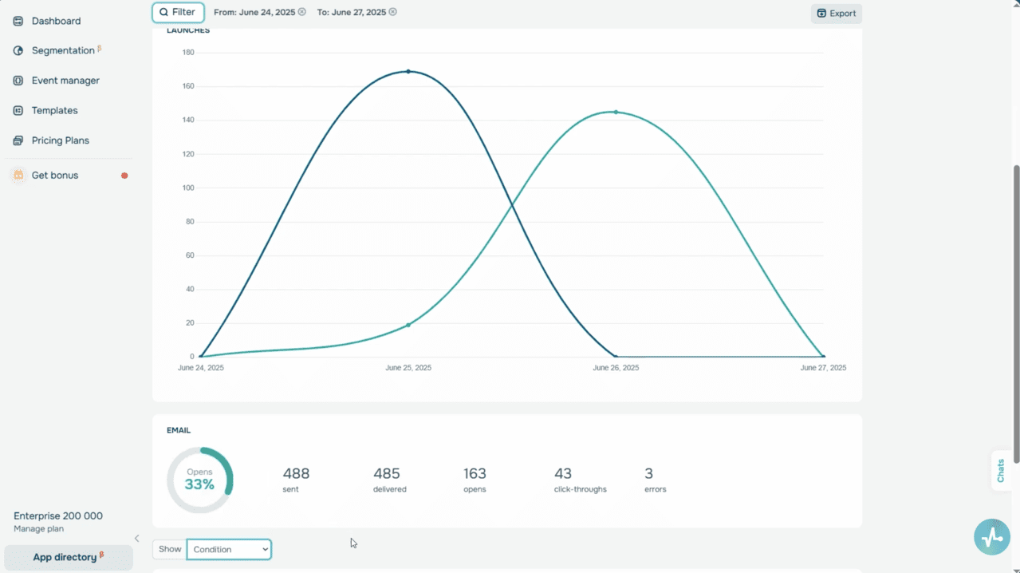Click the 163 opens statistic

click(475, 480)
